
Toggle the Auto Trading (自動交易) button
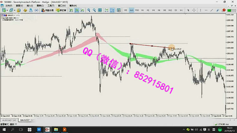(x=46, y=10)
